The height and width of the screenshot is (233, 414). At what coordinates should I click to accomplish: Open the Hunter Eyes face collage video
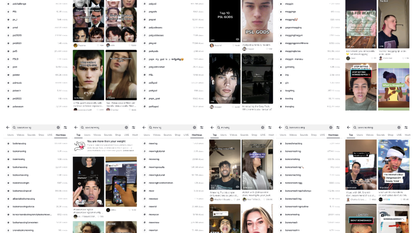(x=88, y=21)
